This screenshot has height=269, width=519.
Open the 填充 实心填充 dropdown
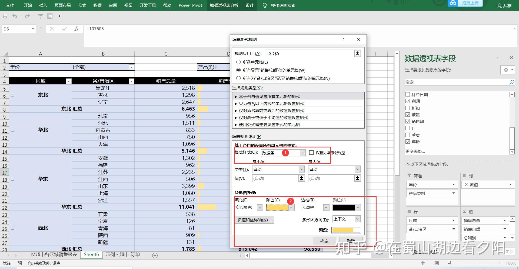pyautogui.click(x=259, y=207)
